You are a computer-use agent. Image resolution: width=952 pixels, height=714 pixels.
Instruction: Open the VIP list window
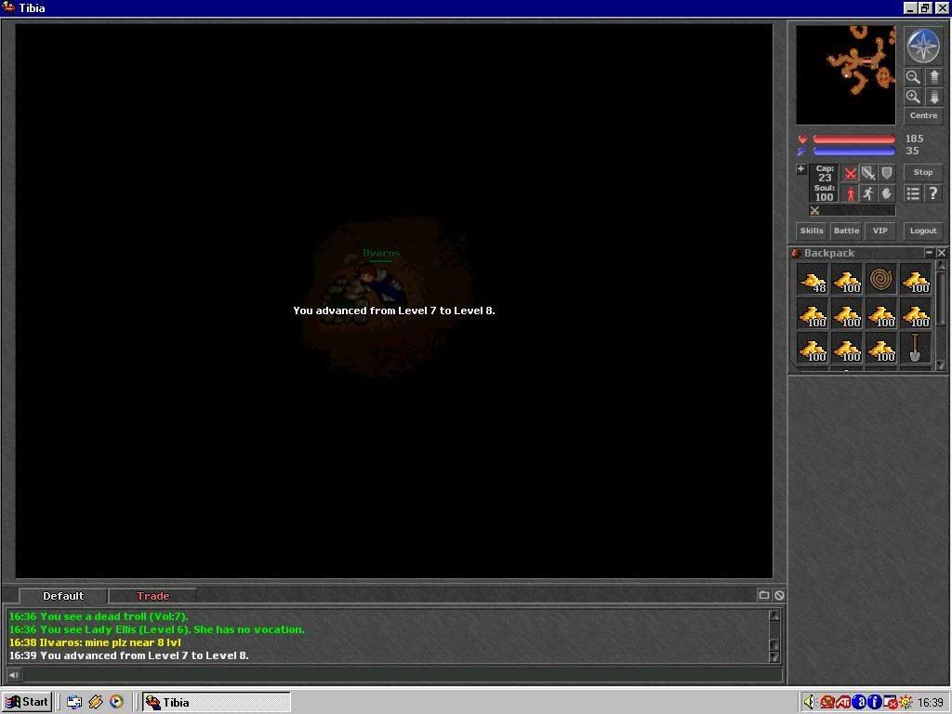[879, 231]
